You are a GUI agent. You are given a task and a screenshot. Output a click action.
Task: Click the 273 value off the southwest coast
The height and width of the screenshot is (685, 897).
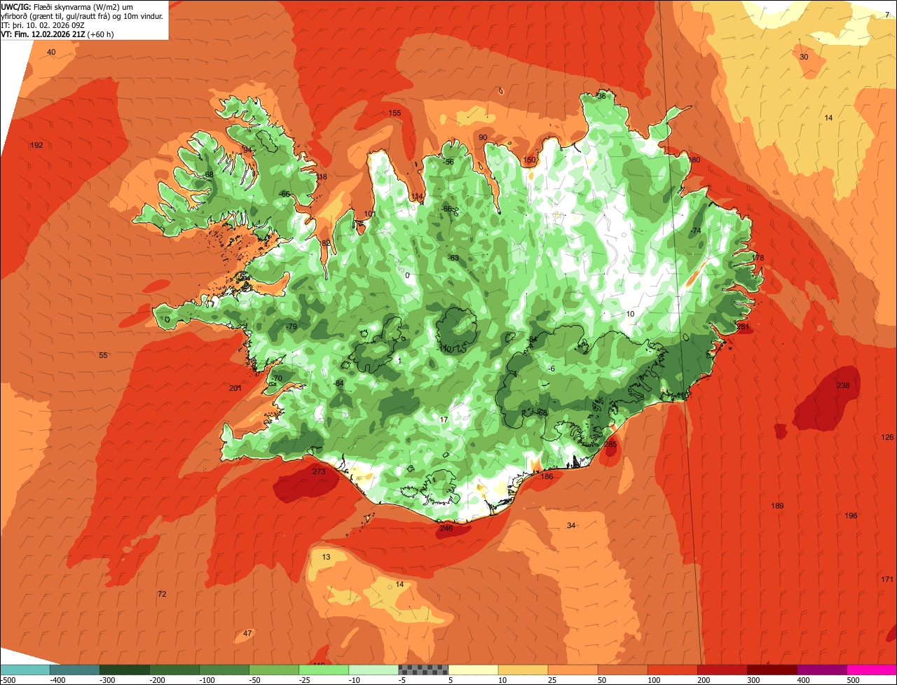tap(319, 471)
